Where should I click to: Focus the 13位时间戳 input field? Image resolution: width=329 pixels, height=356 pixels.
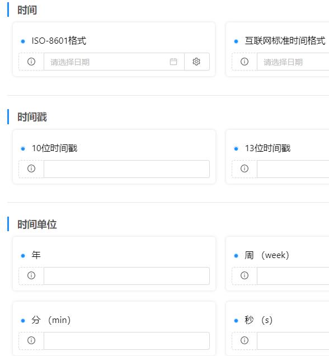(293, 169)
